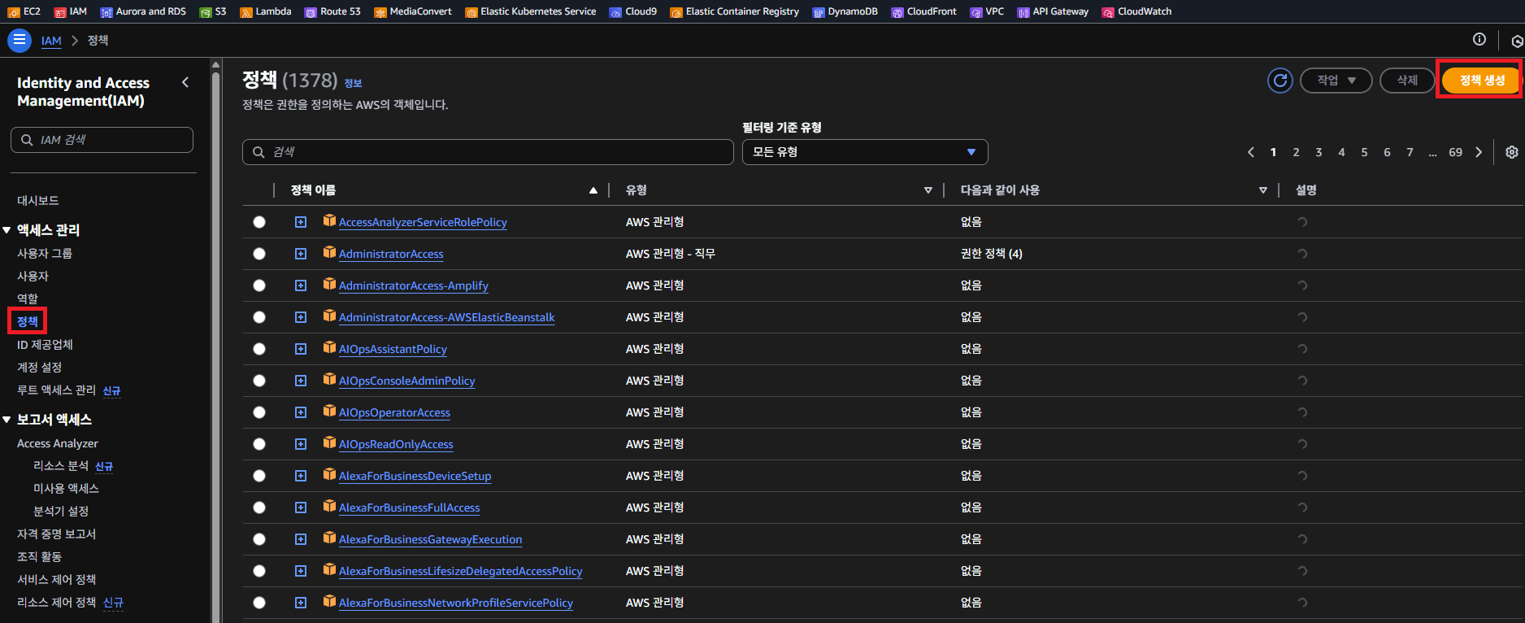Collapse the 액세스 관리 section

(x=7, y=230)
